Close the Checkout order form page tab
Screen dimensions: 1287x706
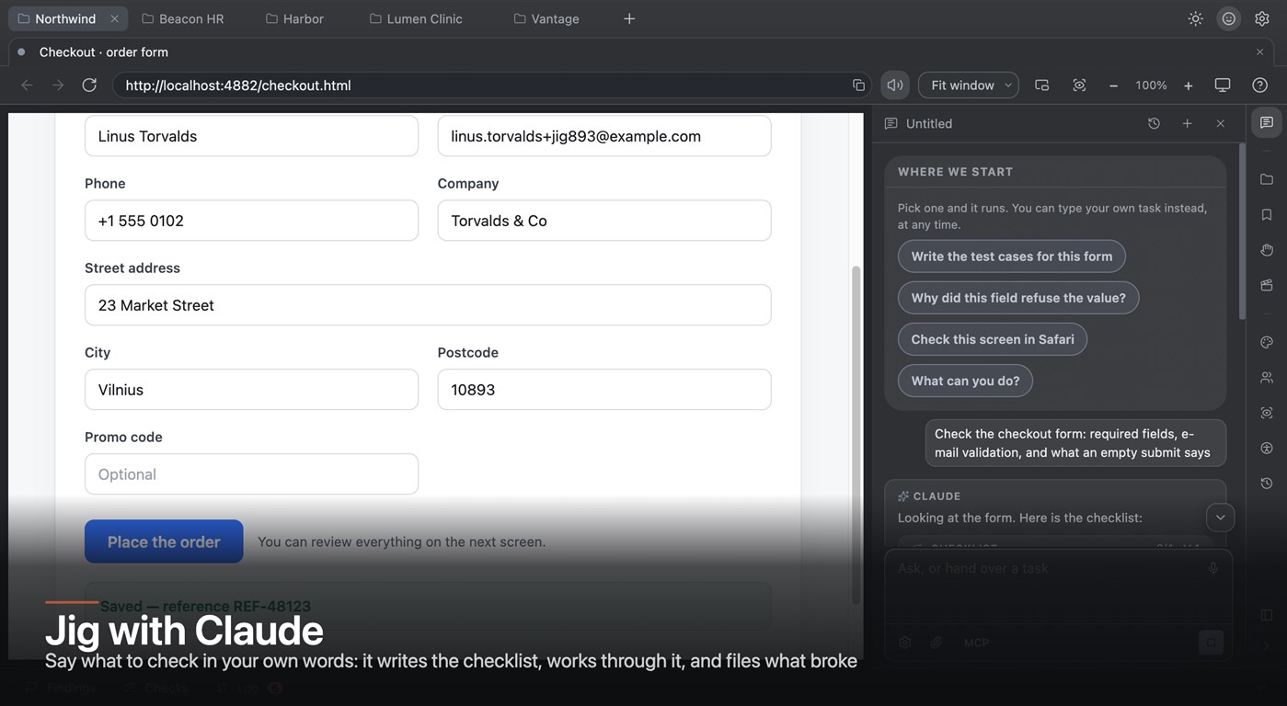click(1260, 52)
